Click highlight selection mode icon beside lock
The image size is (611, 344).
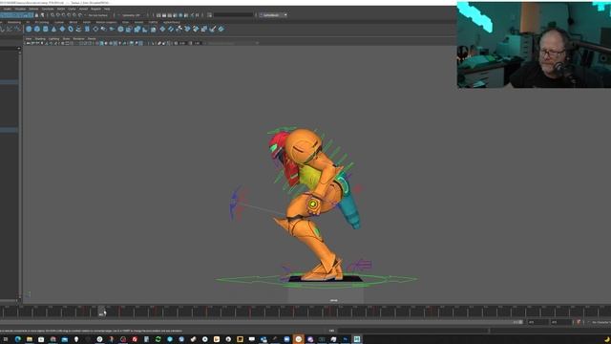tap(42, 15)
